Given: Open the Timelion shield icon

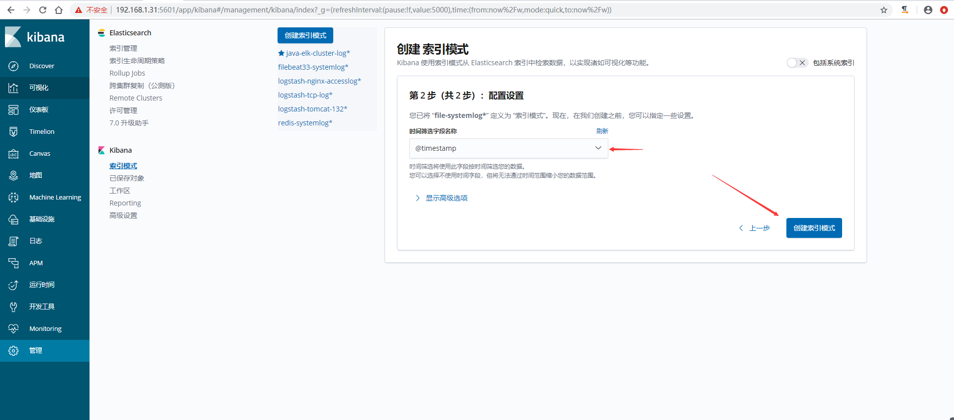Looking at the screenshot, I should [x=13, y=131].
